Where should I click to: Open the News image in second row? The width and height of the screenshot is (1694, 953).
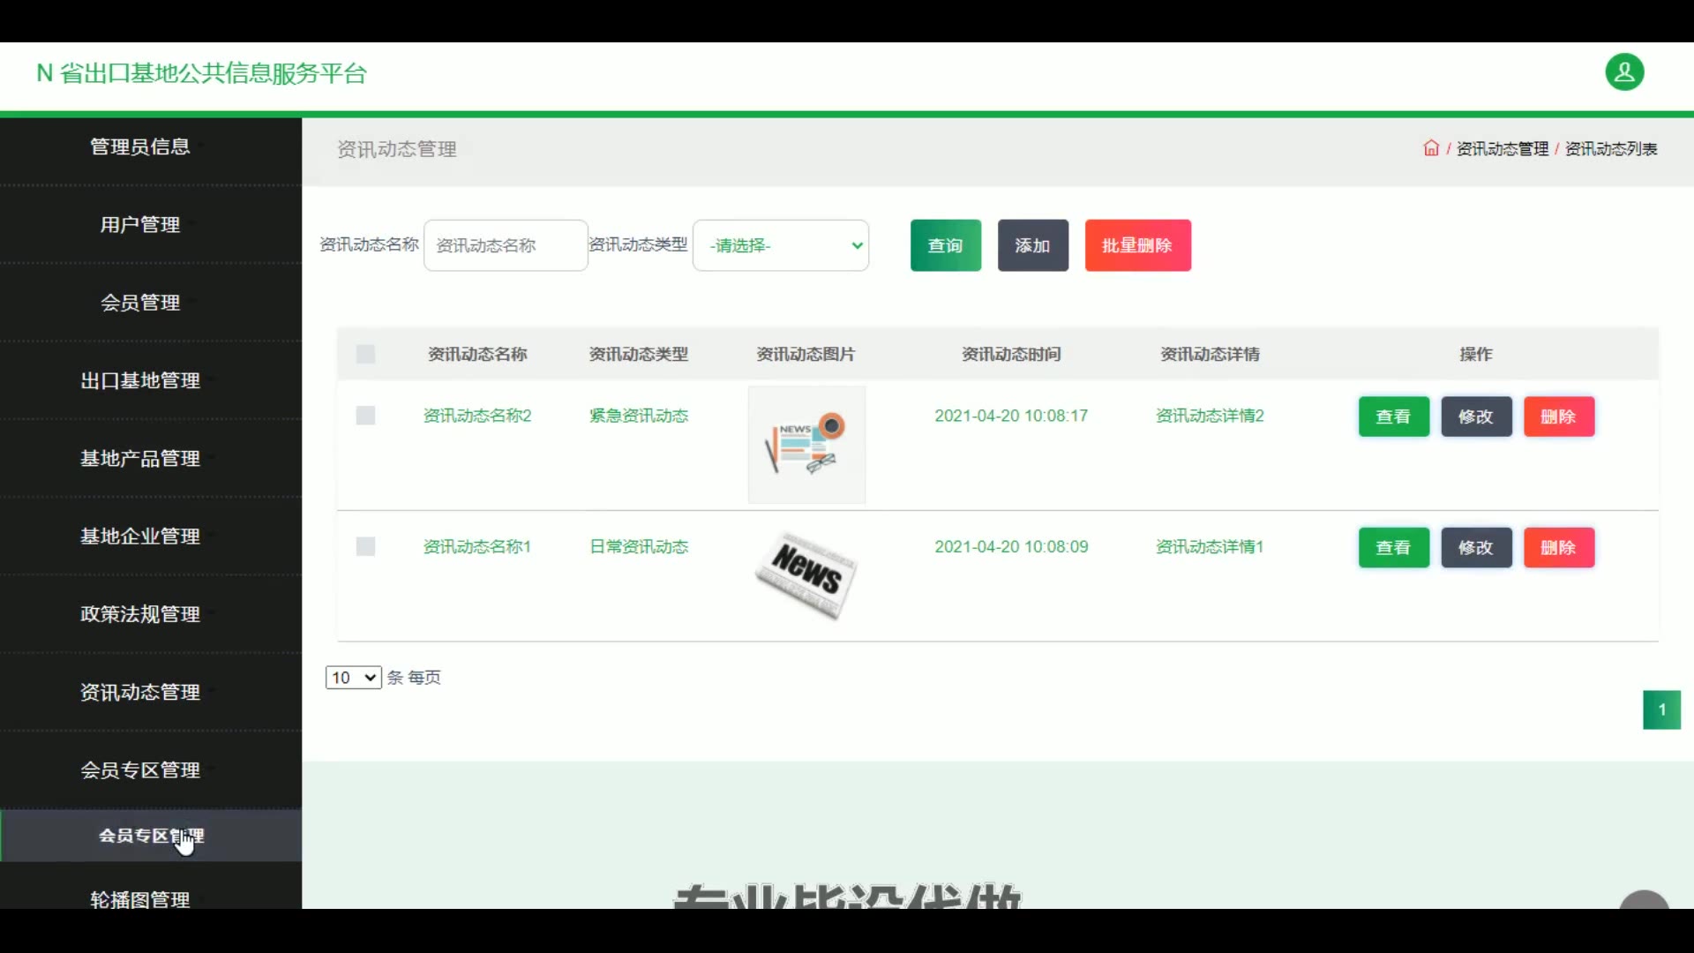(x=806, y=575)
